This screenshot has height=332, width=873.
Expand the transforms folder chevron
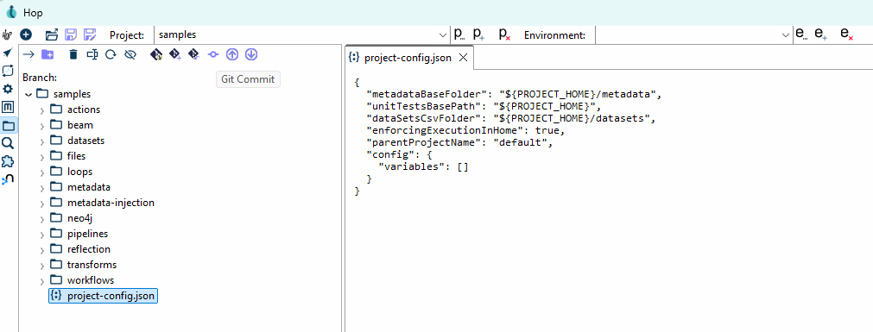[41, 266]
